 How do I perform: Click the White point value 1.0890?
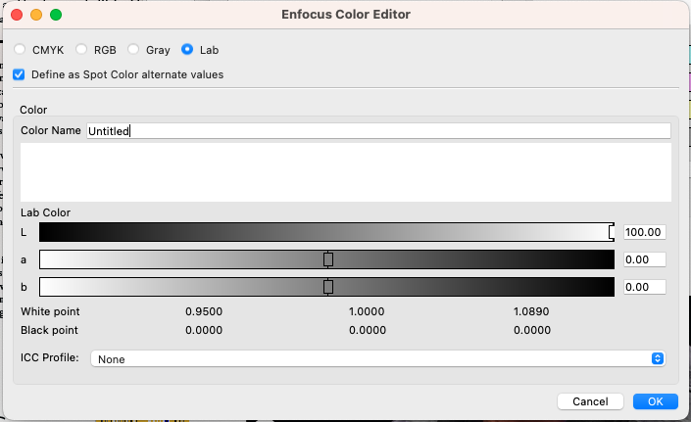531,311
